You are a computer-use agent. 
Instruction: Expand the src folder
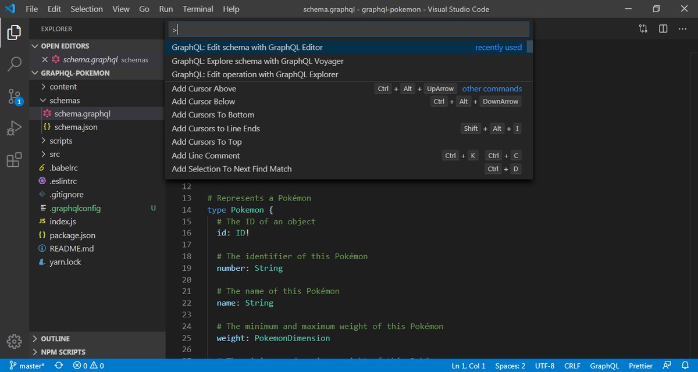tap(97, 154)
